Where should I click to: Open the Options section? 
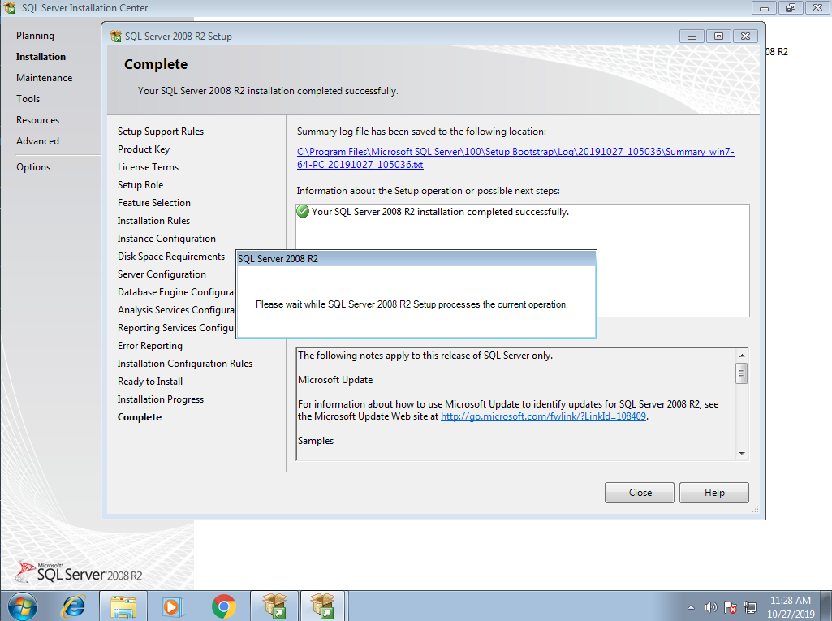[33, 167]
